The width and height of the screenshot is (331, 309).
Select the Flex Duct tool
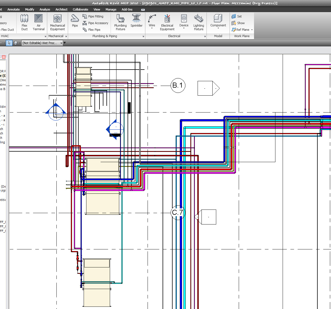(x=24, y=22)
